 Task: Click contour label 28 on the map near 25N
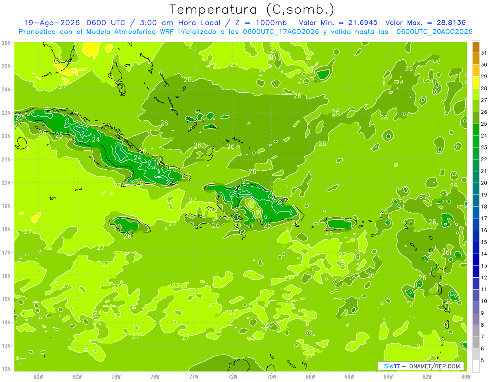(x=74, y=74)
